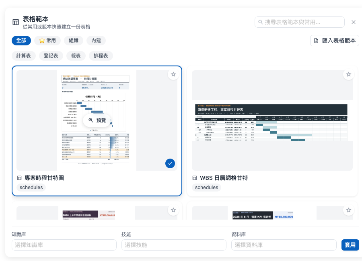Click the import file icon in 匯入表格範本
This screenshot has width=362, height=261.
(316, 41)
